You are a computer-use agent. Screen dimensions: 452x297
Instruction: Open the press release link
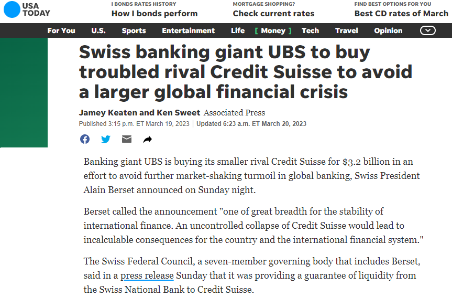147,275
